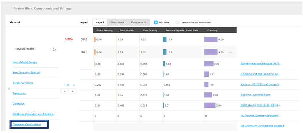This screenshot has width=303, height=133.
Task: Click the Global Warming column header
Action: (104, 30)
